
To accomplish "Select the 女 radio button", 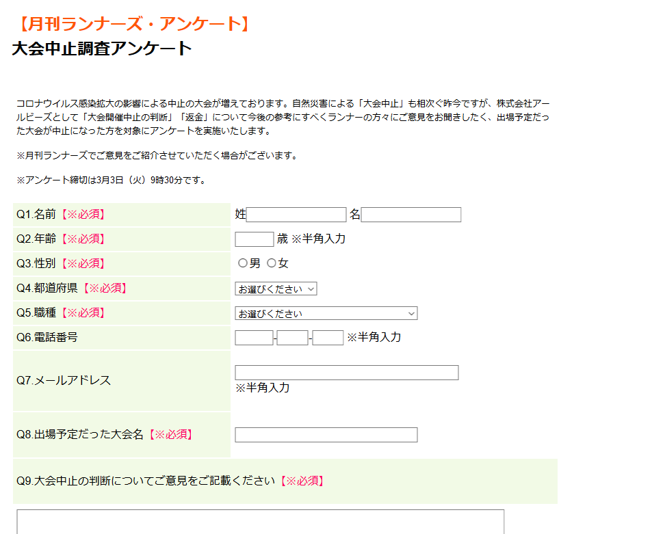I will (x=272, y=263).
